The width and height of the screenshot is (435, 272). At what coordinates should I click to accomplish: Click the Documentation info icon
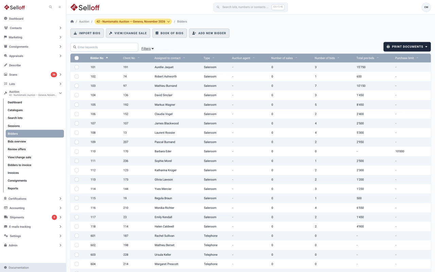pyautogui.click(x=5, y=268)
